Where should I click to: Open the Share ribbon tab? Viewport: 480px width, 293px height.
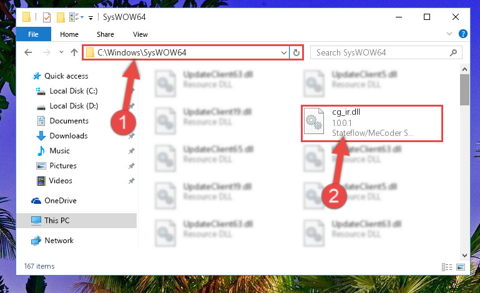point(105,34)
